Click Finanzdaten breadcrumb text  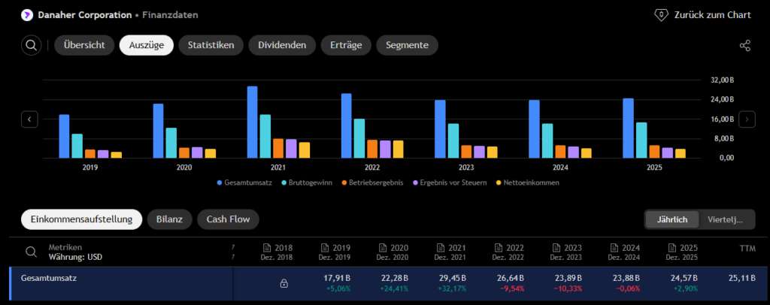tap(170, 15)
